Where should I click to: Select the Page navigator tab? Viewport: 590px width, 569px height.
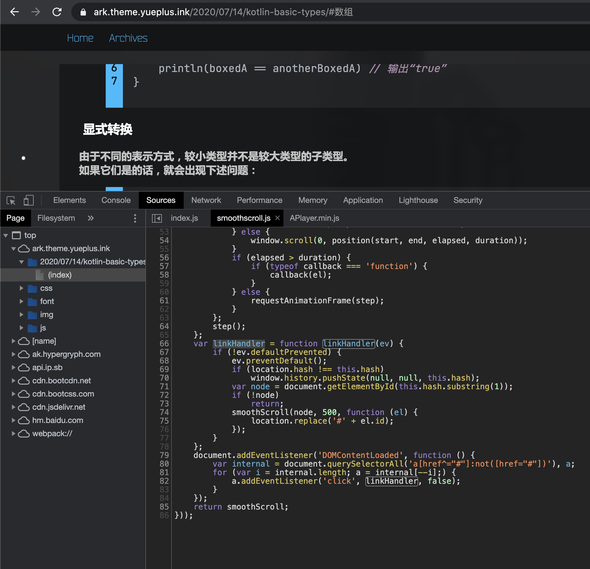(x=16, y=218)
